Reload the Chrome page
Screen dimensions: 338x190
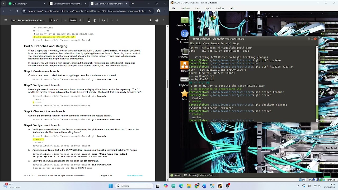click(17, 11)
